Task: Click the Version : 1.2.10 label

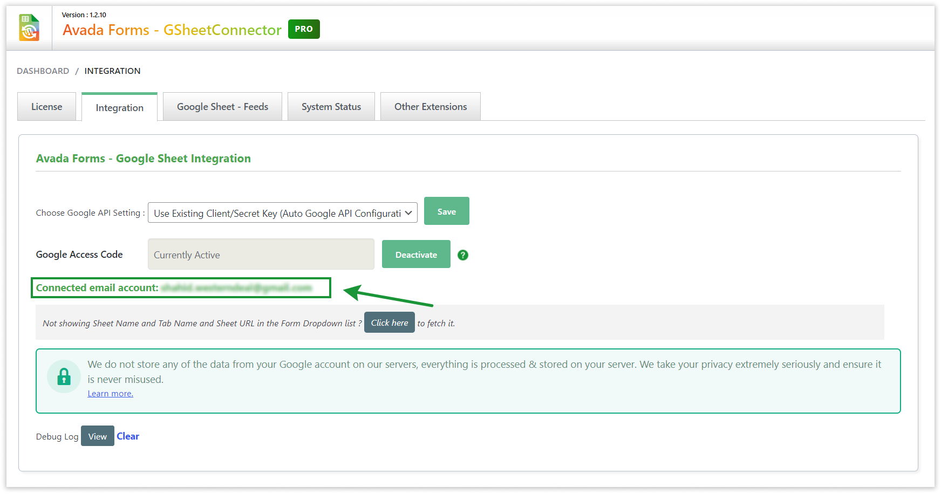Action: tap(84, 15)
